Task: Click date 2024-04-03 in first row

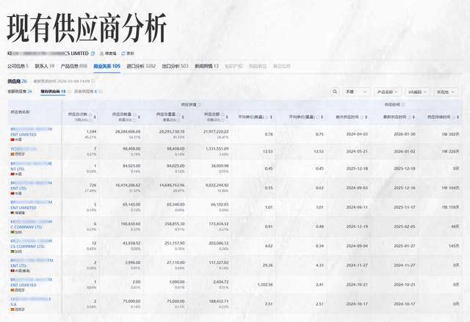Action: pos(357,134)
